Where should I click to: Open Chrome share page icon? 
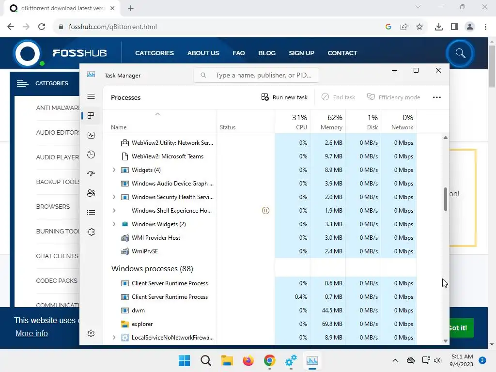tap(404, 27)
